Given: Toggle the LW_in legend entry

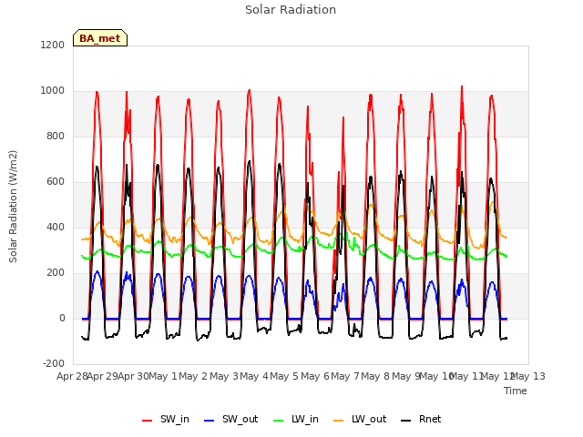Looking at the screenshot, I should click(x=296, y=420).
